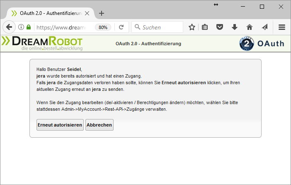This screenshot has width=291, height=185.
Task: Click the DreamRobot logo
Action: [42, 43]
